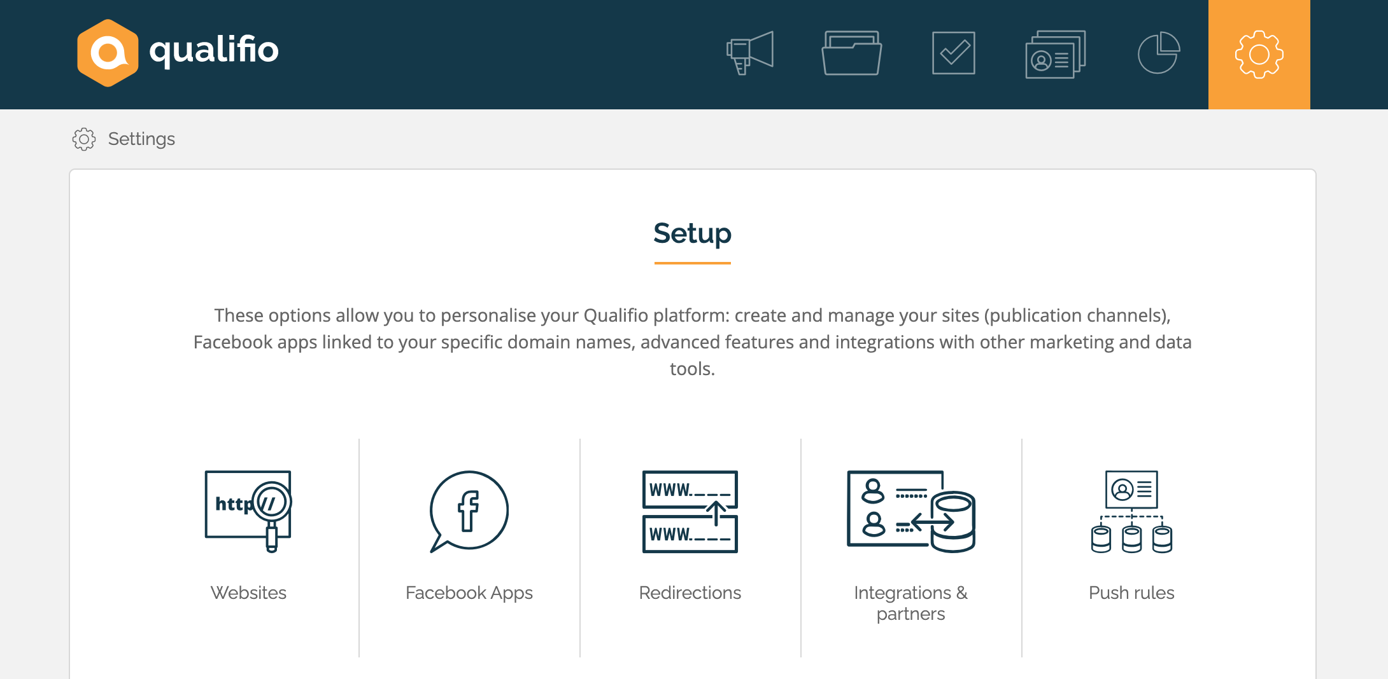
Task: Click the qualifio wordmark text
Action: pyautogui.click(x=214, y=50)
